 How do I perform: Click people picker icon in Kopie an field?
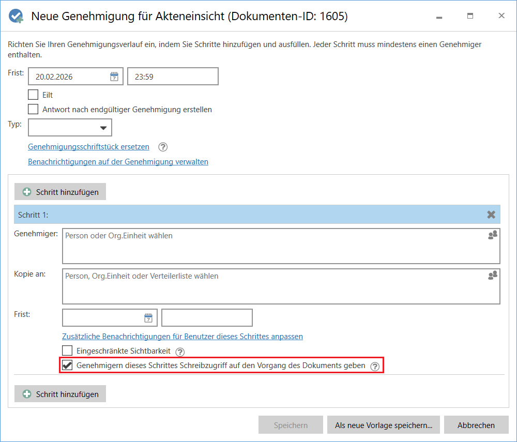coord(492,276)
